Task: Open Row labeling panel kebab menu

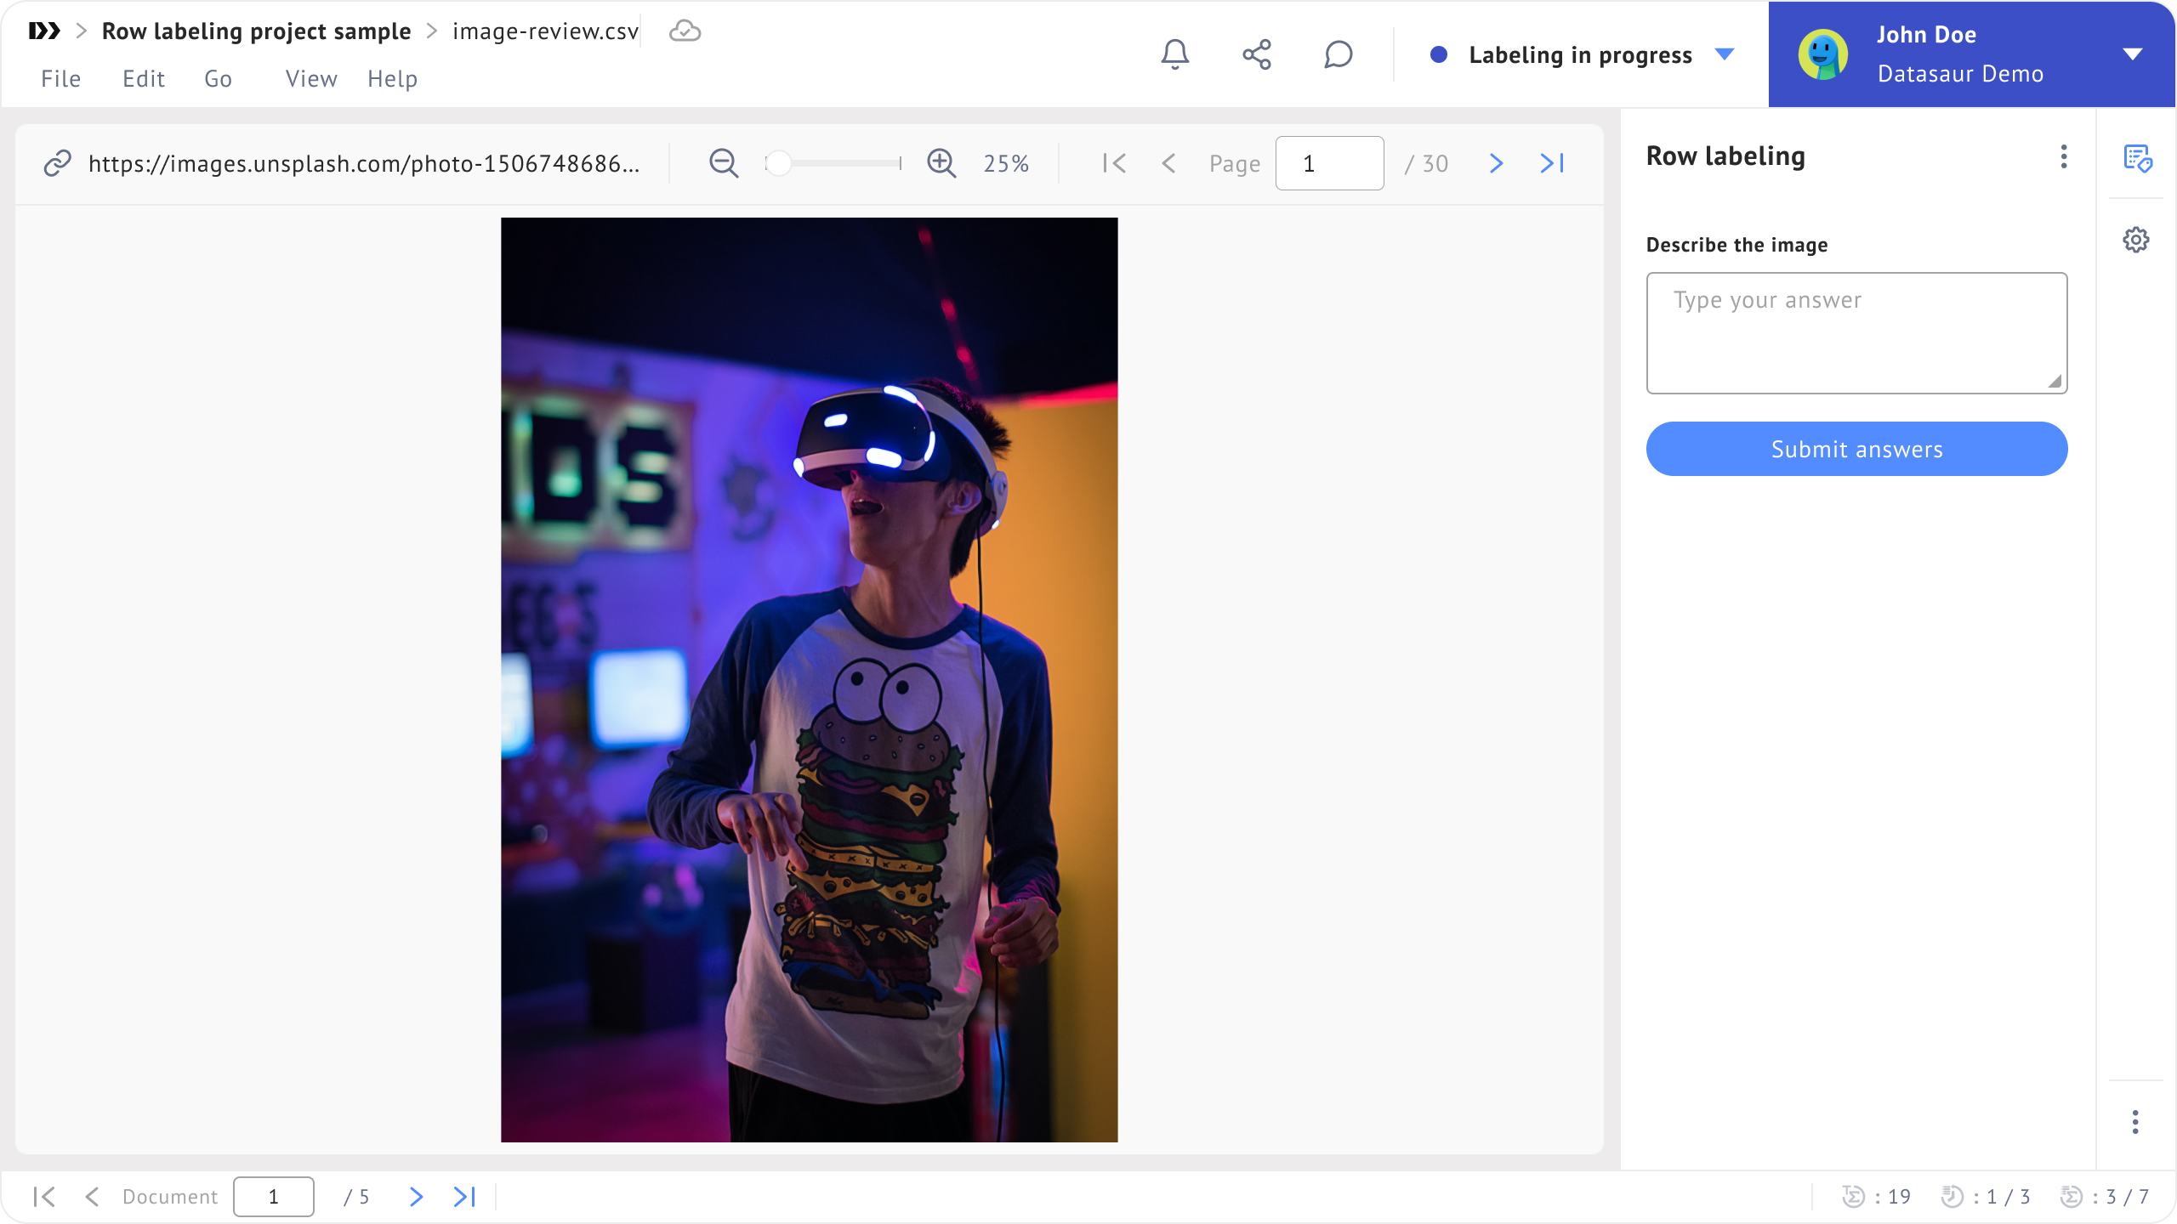Action: coord(2063,156)
